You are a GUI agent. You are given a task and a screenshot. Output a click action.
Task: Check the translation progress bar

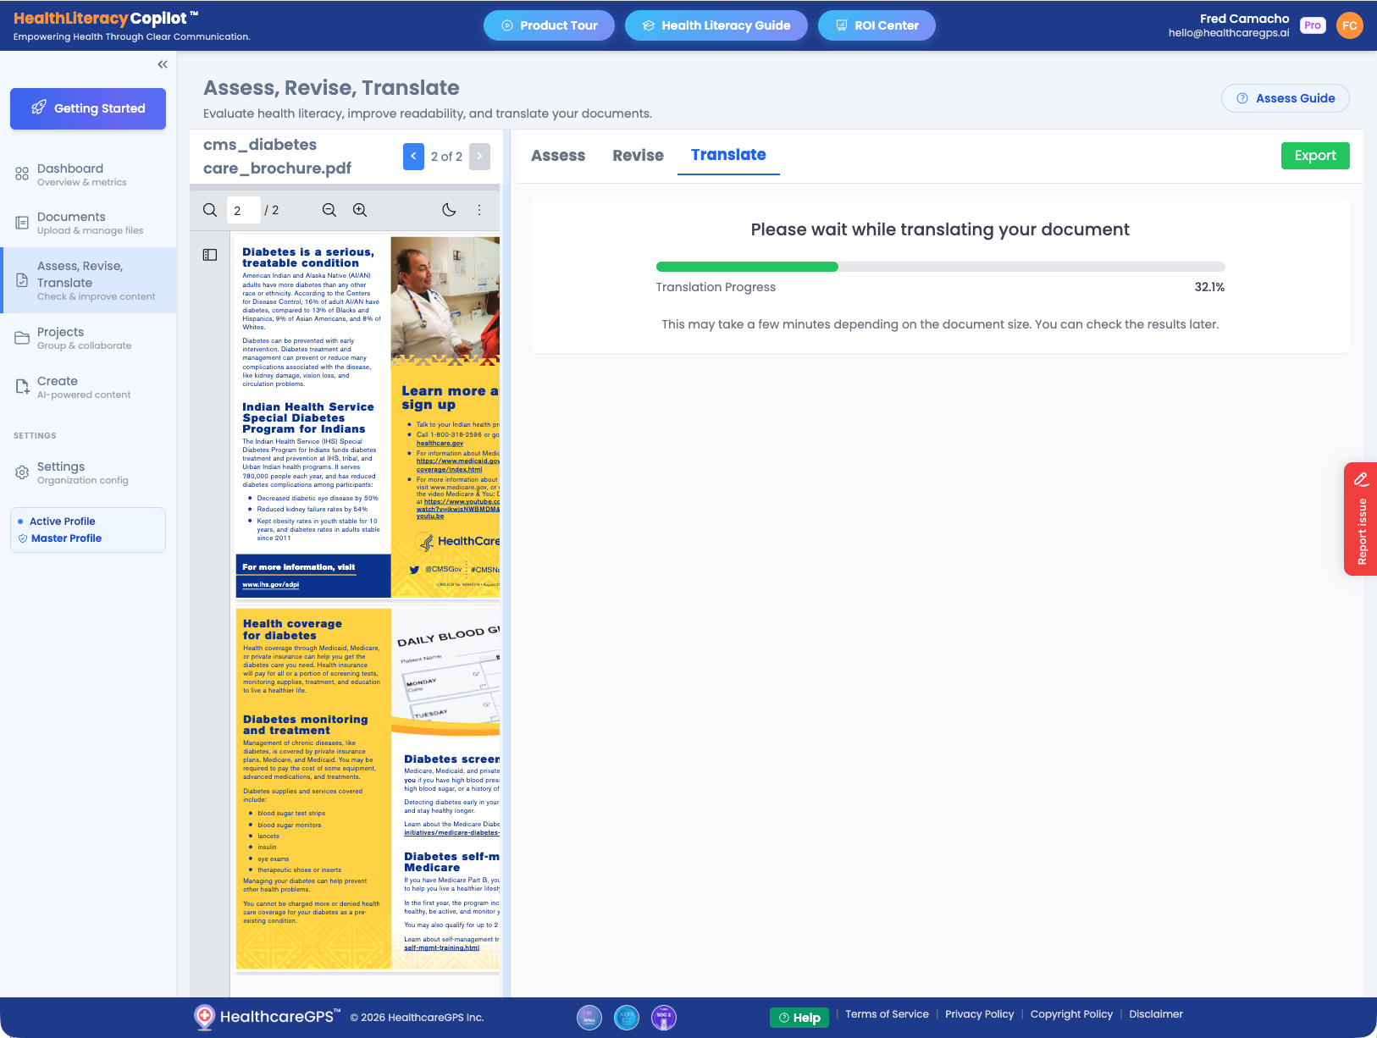[938, 266]
